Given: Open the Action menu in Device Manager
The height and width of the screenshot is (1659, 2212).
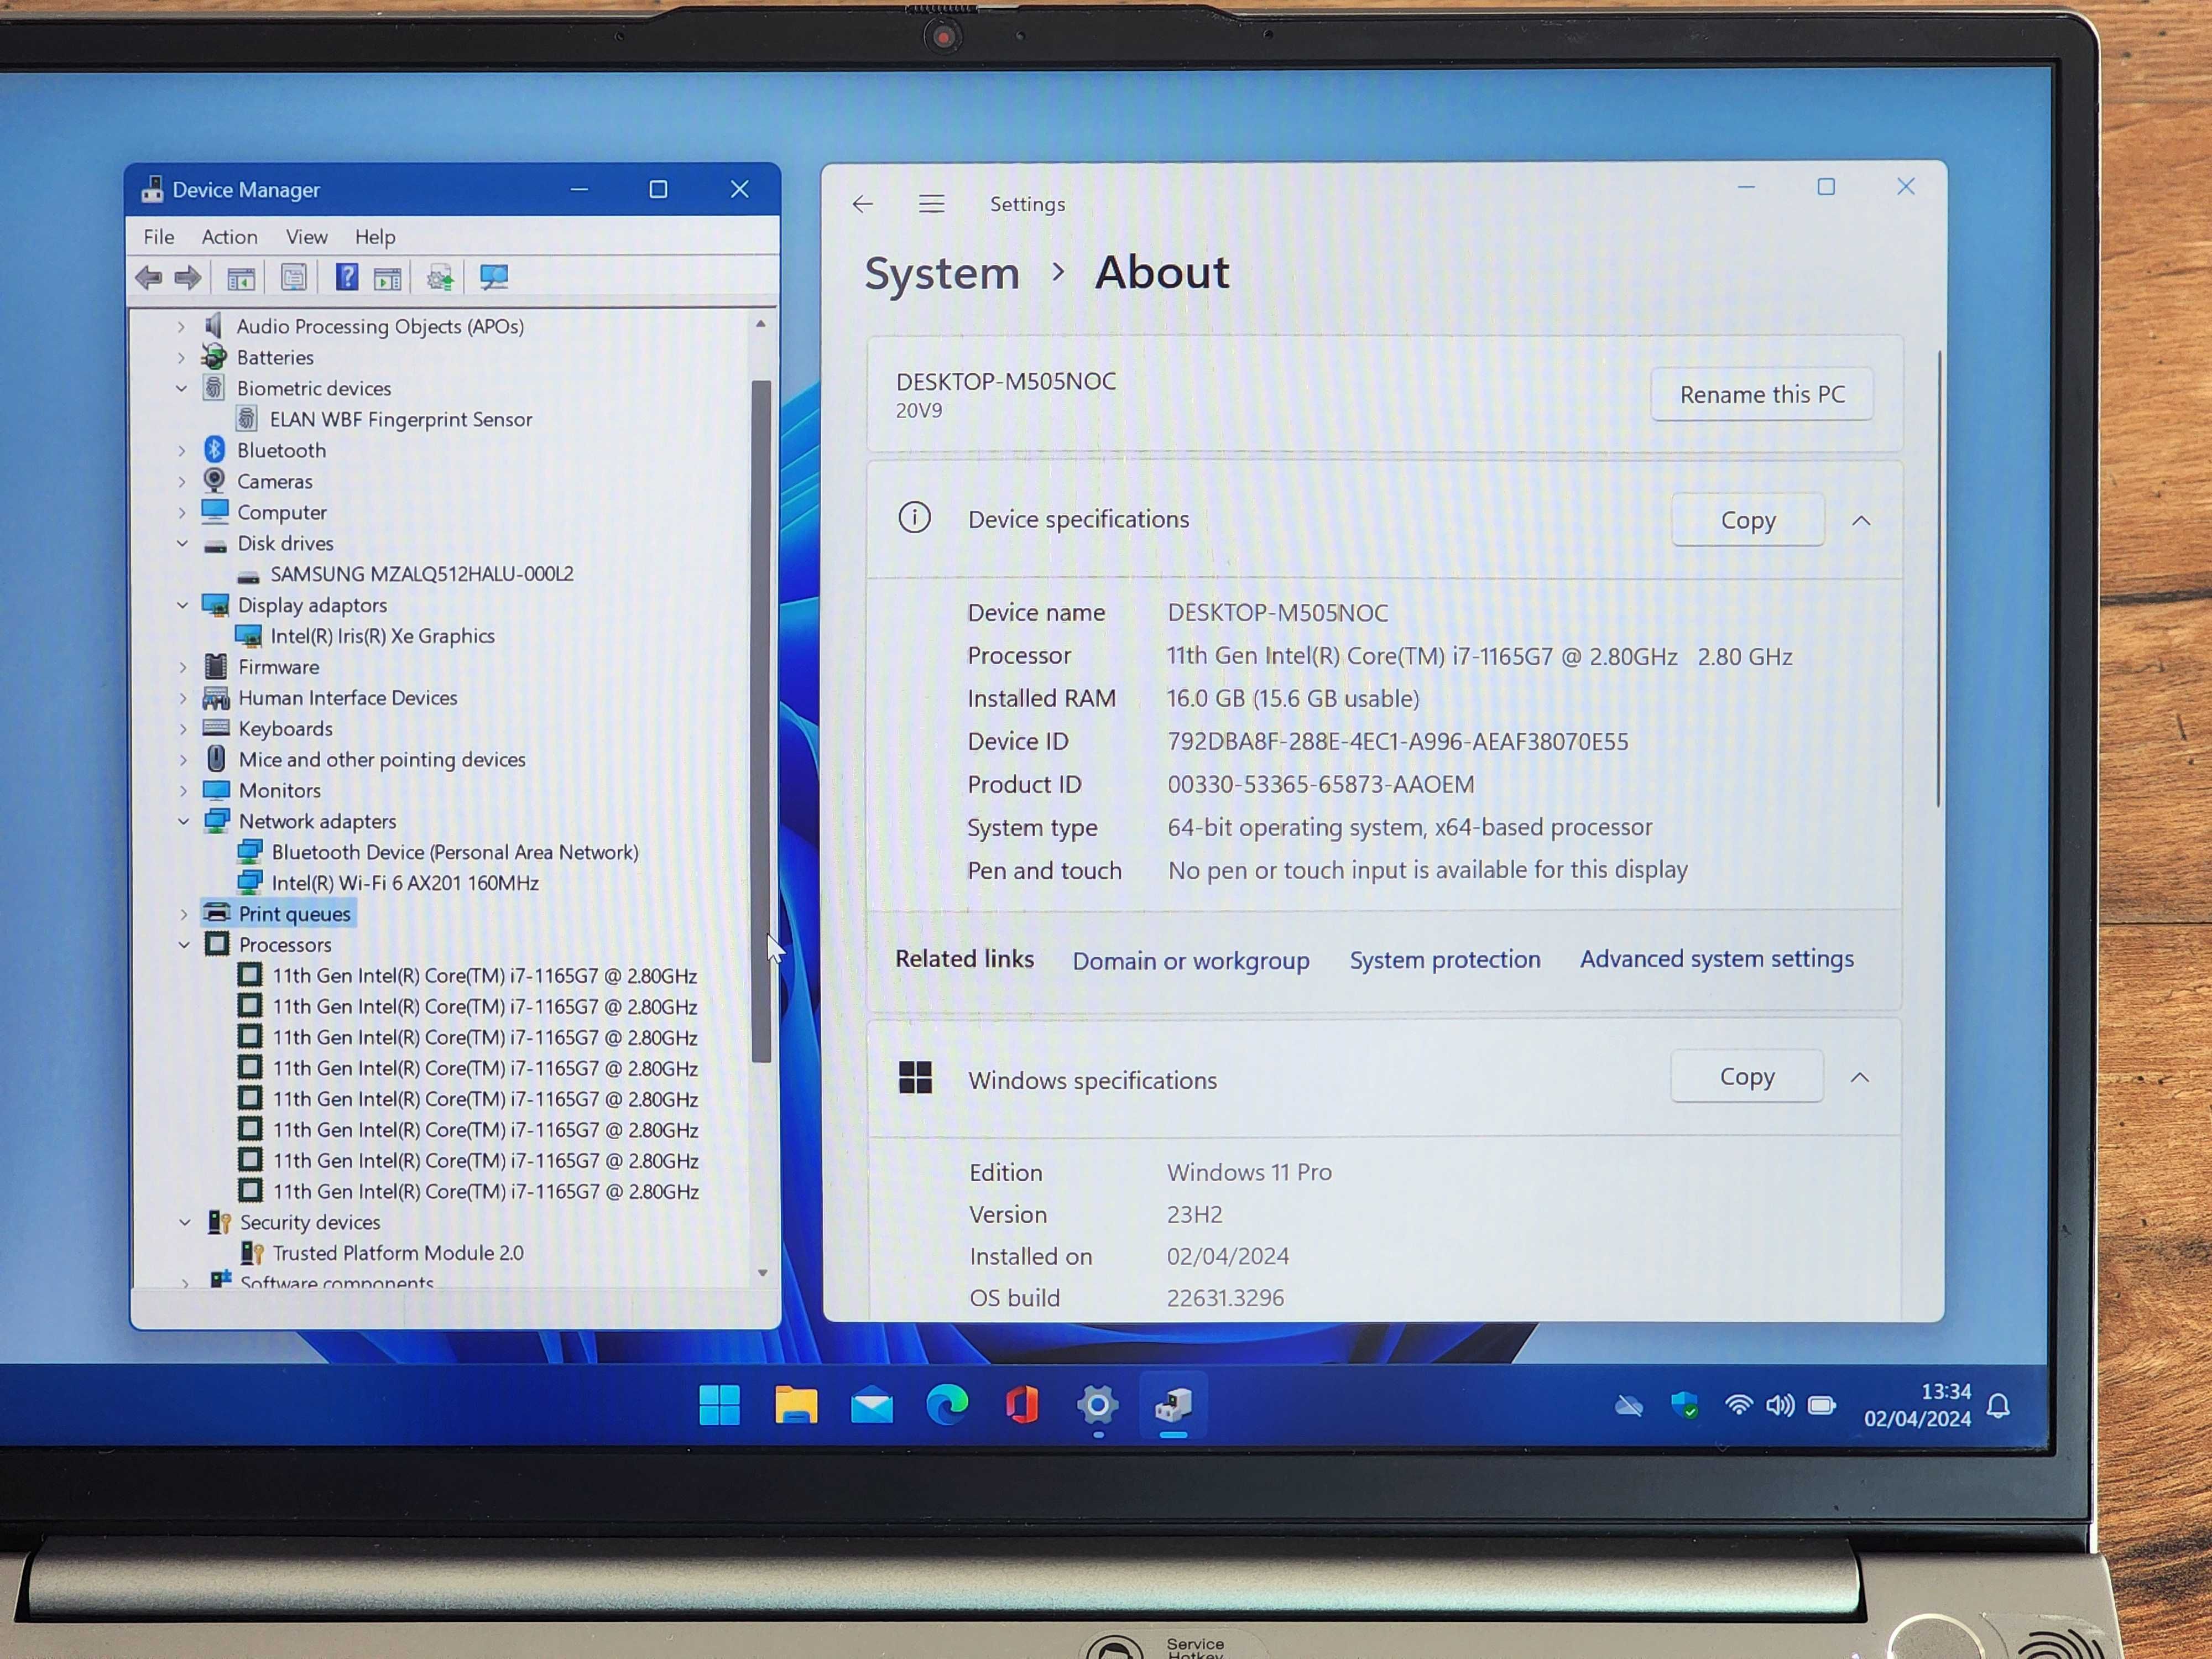Looking at the screenshot, I should point(228,235).
